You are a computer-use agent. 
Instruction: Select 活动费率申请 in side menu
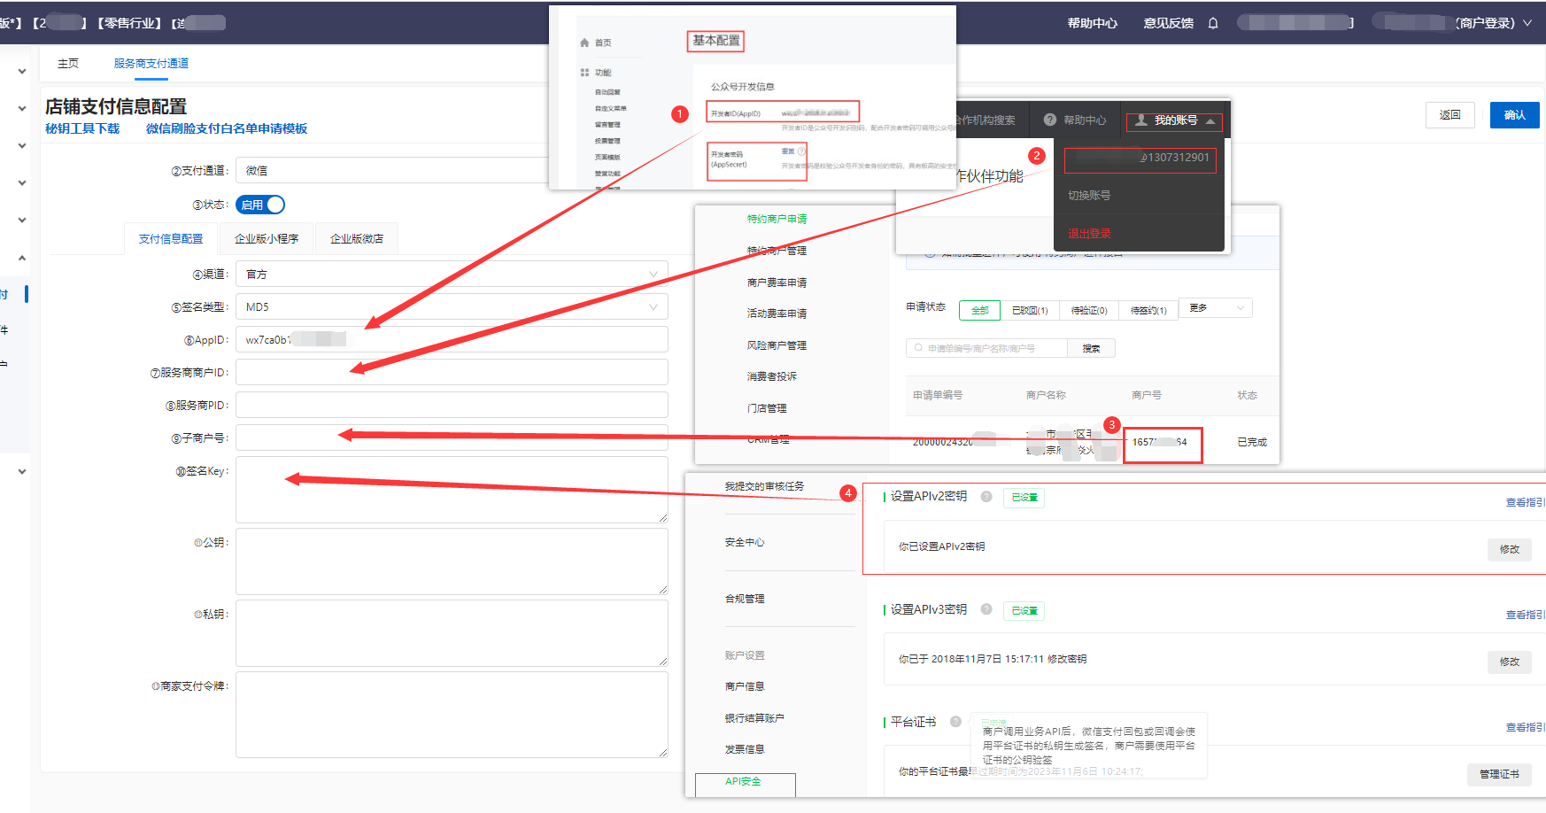coord(777,314)
